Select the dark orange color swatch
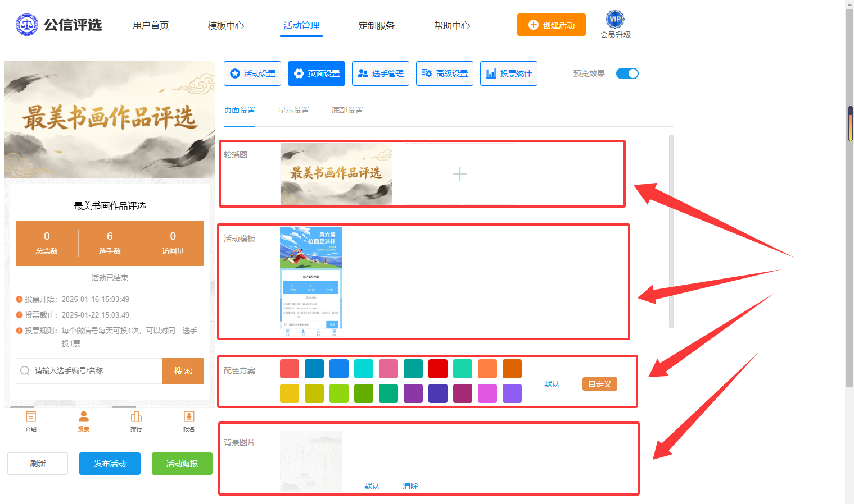The width and height of the screenshot is (854, 504). pyautogui.click(x=512, y=369)
